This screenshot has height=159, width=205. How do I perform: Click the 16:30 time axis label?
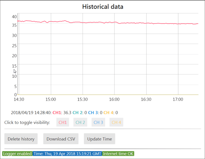tap(146, 99)
